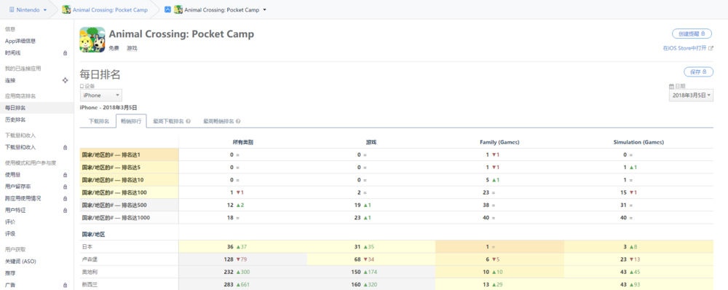Open 评级 in the sidebar
The width and height of the screenshot is (728, 290).
tap(10, 234)
